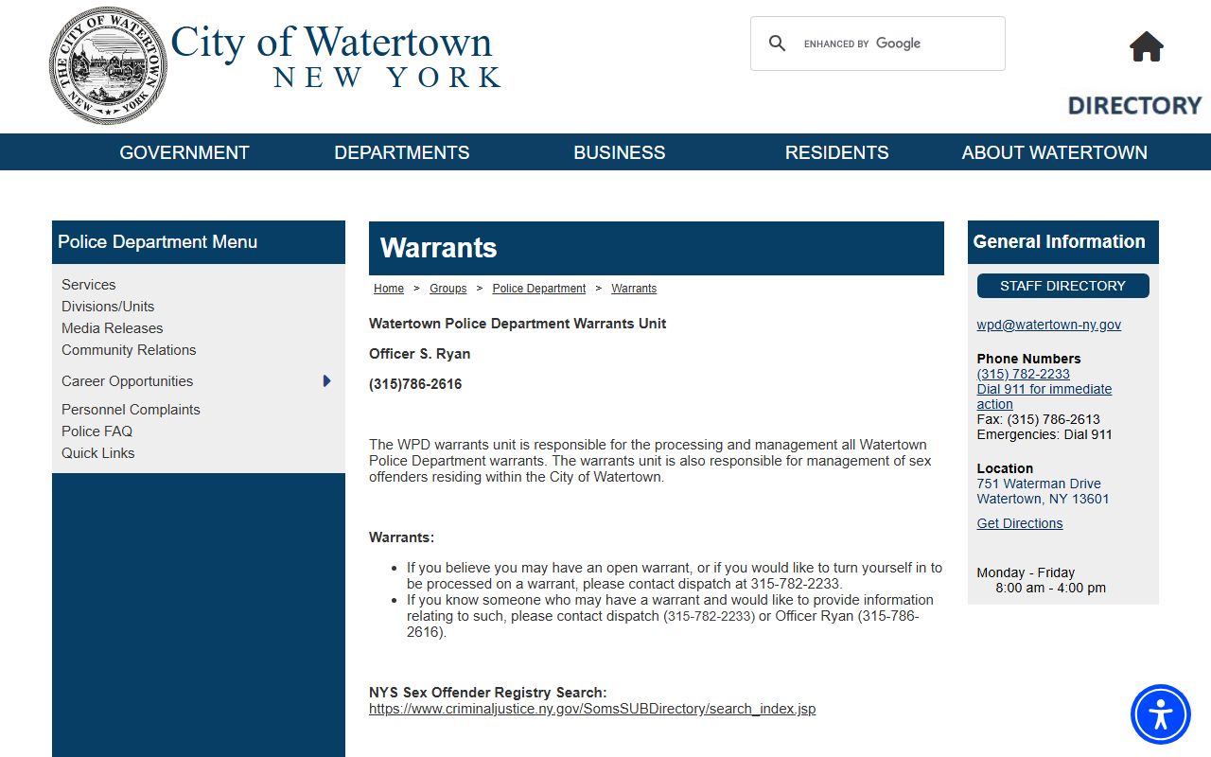Click the NYS Sex Offender Registry Search label

[488, 693]
